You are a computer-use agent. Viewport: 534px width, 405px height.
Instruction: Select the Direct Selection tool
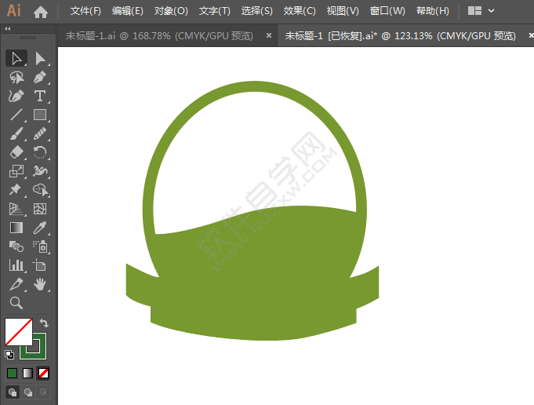point(40,59)
